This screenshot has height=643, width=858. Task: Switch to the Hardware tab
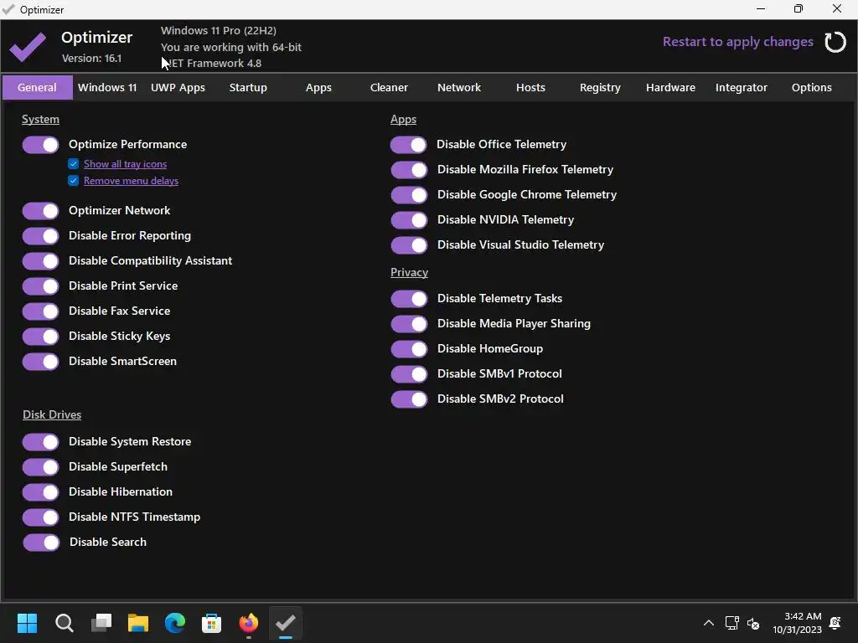[x=670, y=87]
